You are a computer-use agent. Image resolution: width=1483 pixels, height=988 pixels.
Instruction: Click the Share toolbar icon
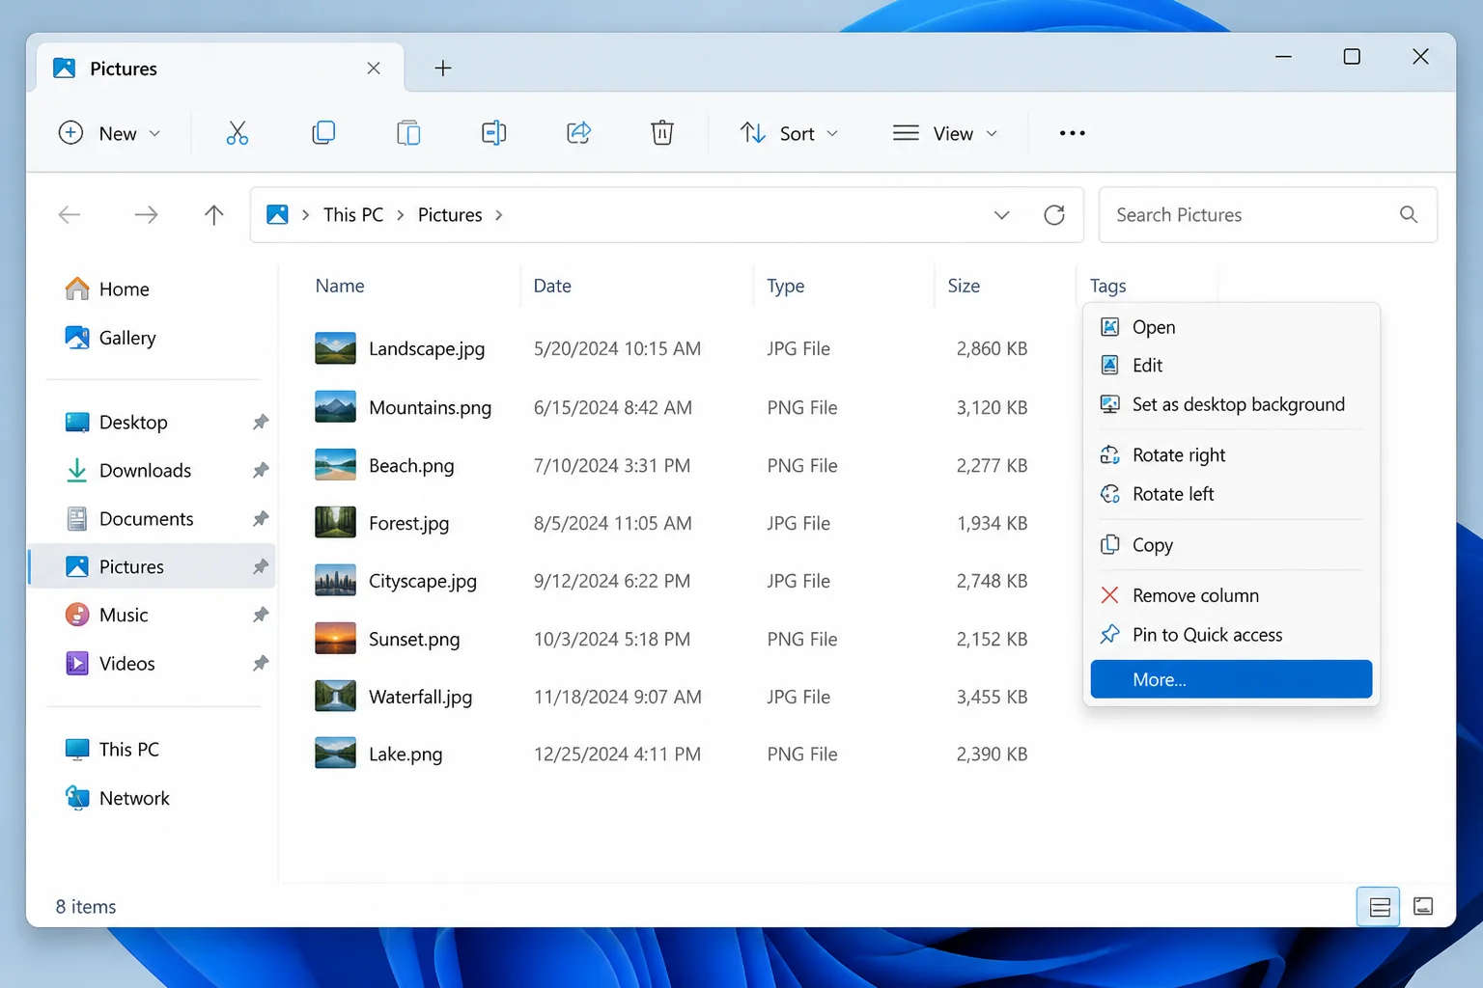[578, 133]
